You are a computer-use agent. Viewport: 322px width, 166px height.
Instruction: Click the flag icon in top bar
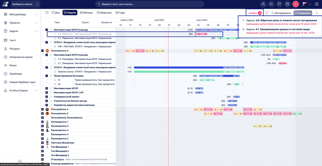click(279, 4)
